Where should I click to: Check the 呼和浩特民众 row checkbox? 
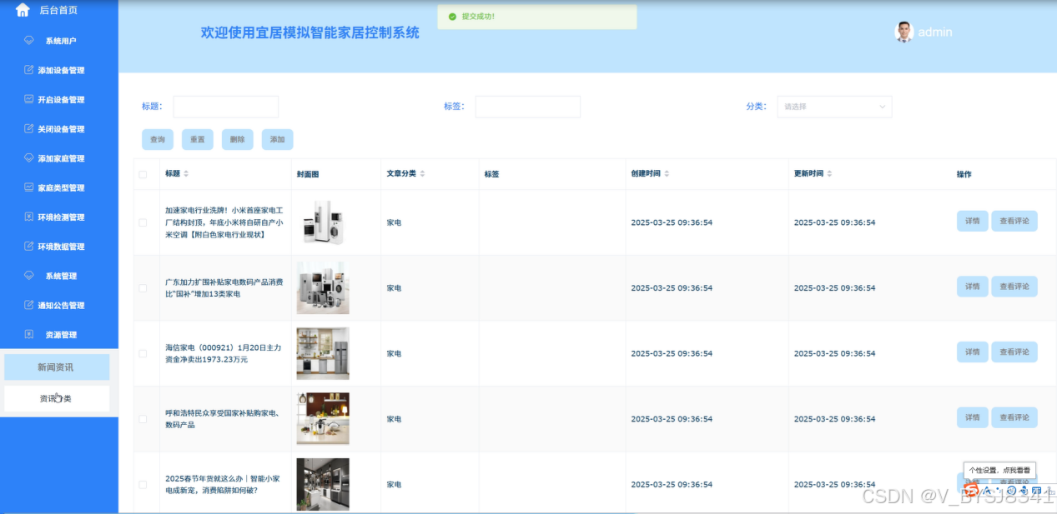143,419
